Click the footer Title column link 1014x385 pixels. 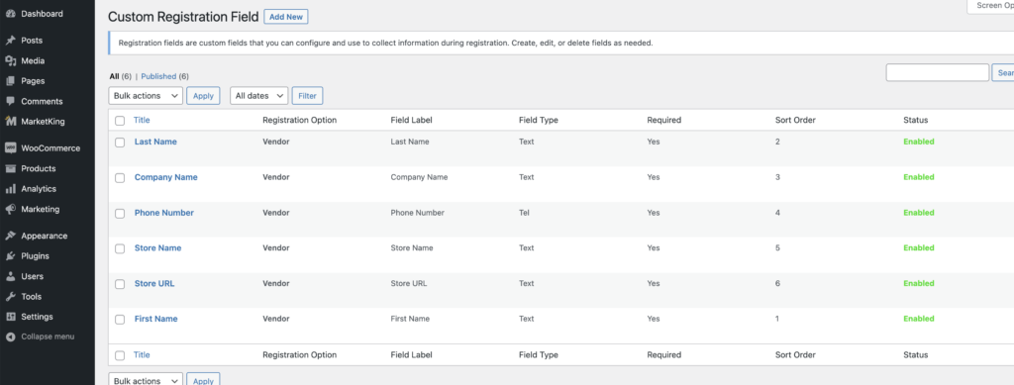pyautogui.click(x=142, y=354)
